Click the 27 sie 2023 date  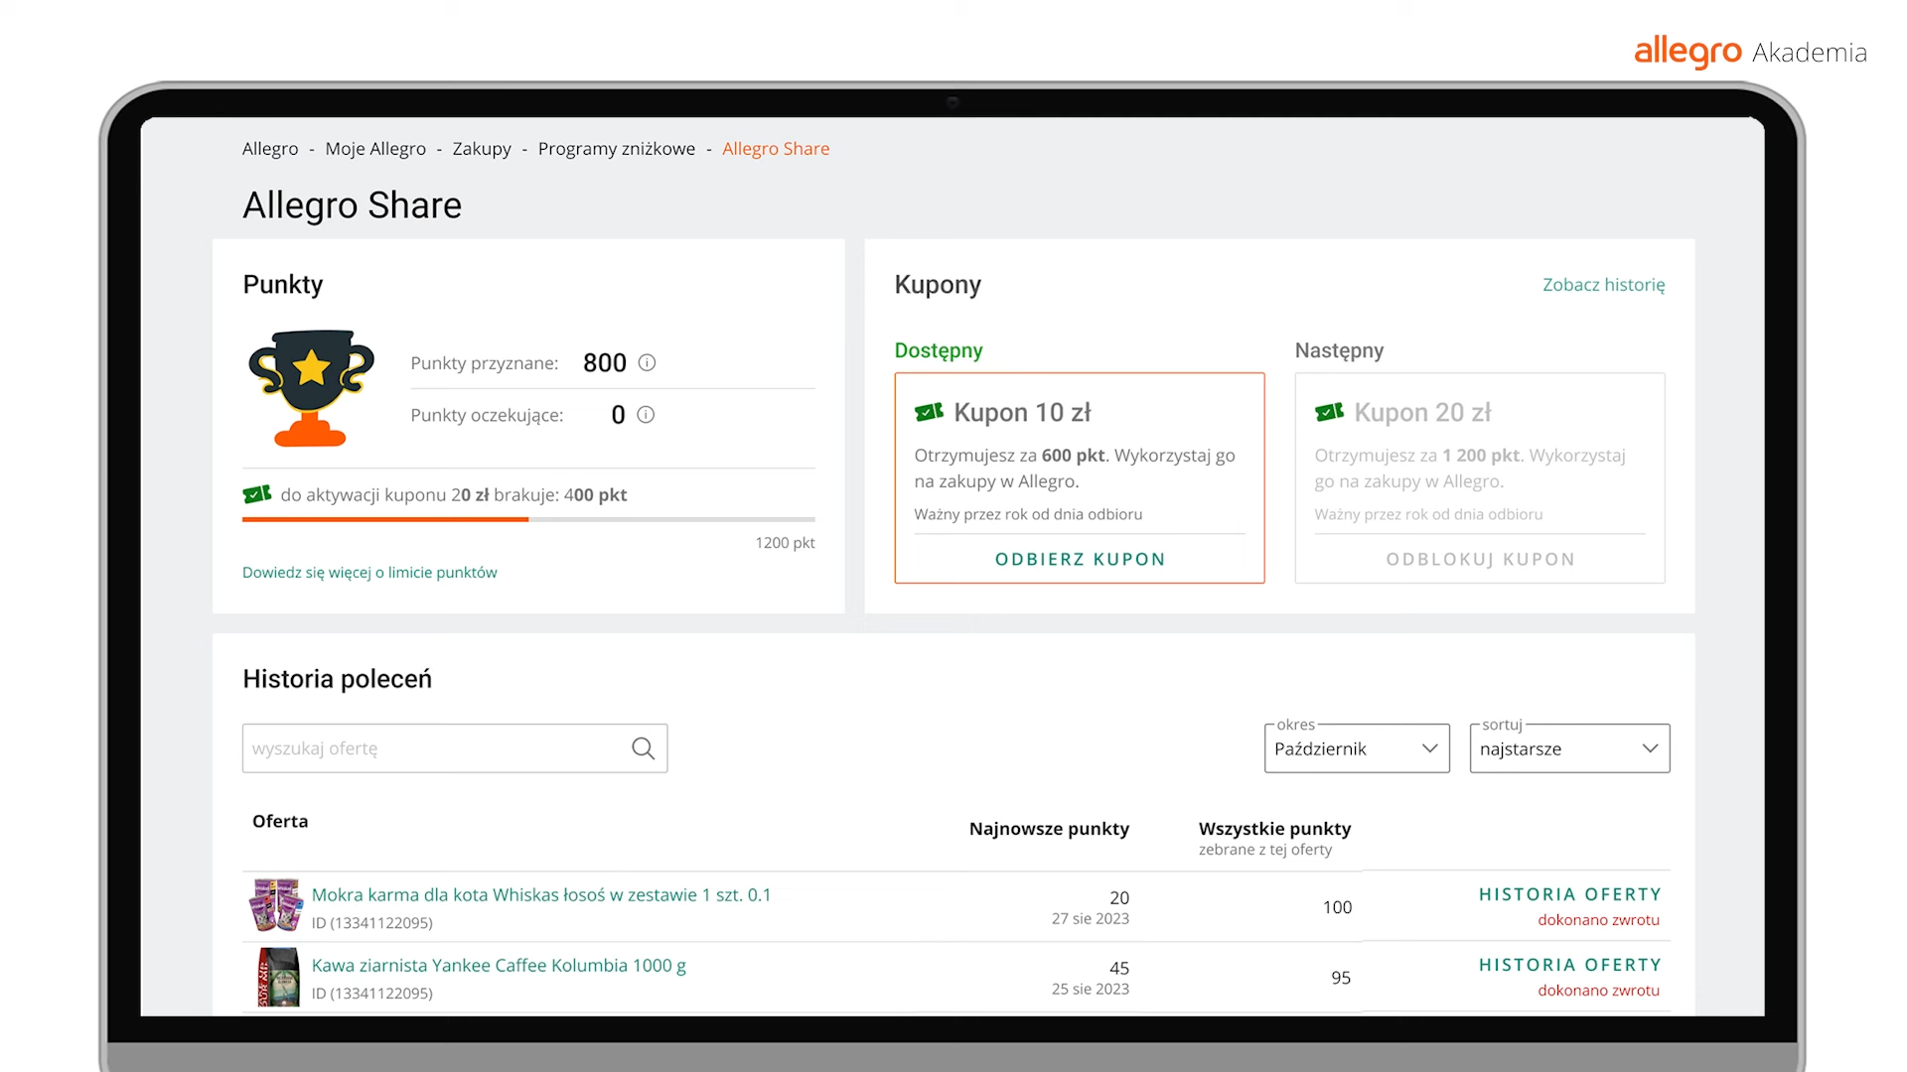(1090, 919)
